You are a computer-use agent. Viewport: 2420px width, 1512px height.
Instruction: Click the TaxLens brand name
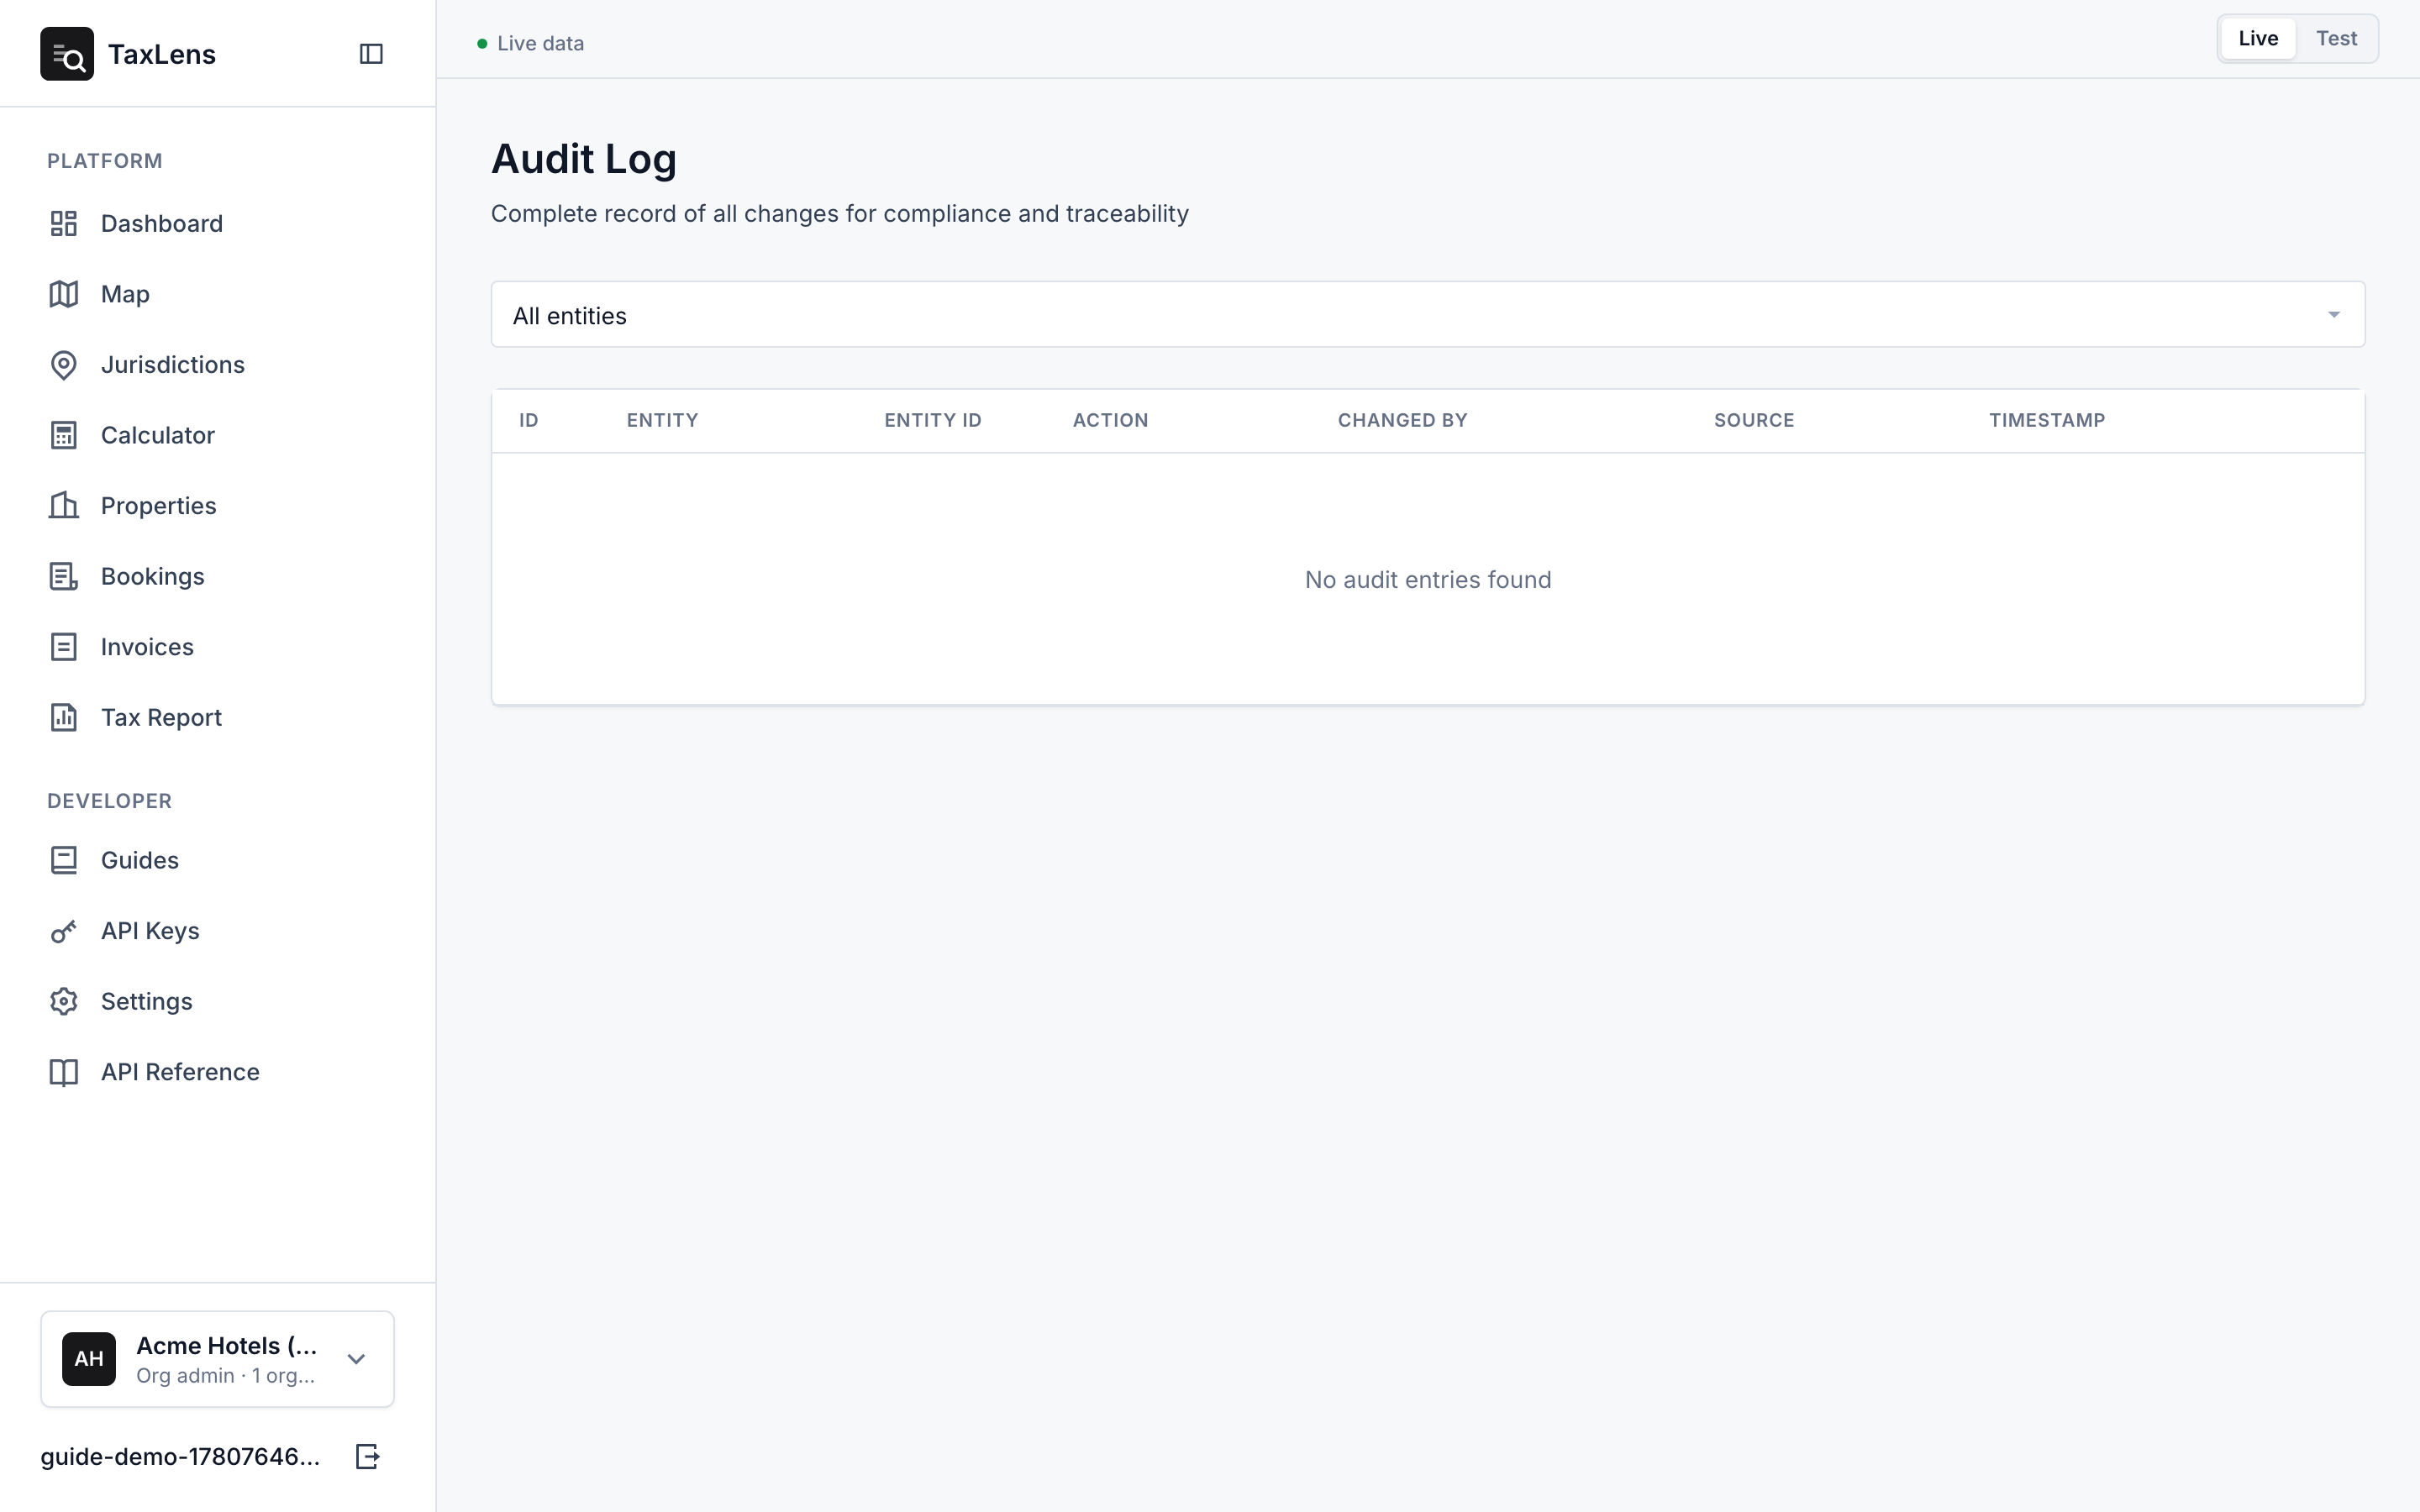162,55
